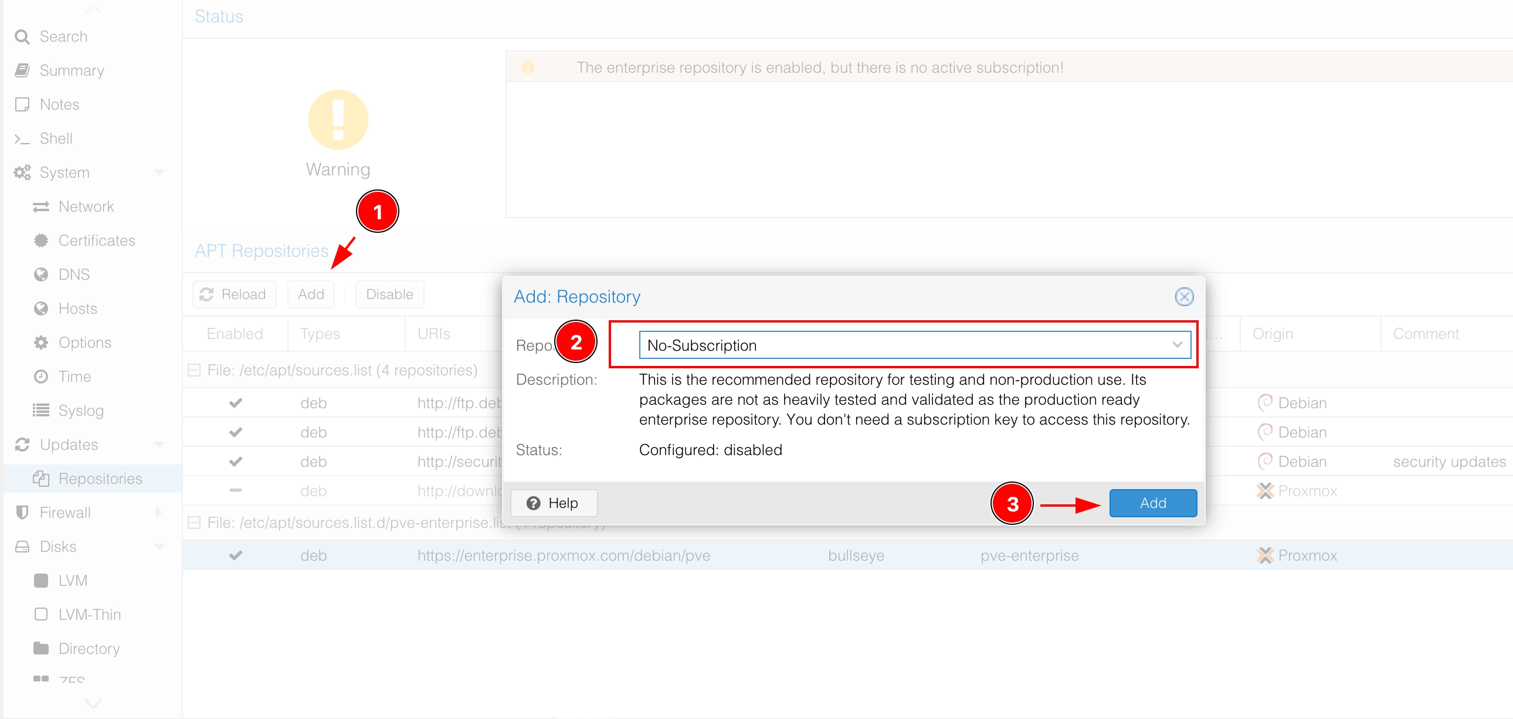Navigate to the DNS settings page
1513x719 pixels.
pyautogui.click(x=72, y=275)
